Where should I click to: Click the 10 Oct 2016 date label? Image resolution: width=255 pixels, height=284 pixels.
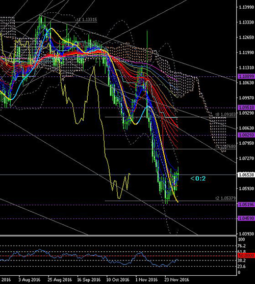(118, 280)
